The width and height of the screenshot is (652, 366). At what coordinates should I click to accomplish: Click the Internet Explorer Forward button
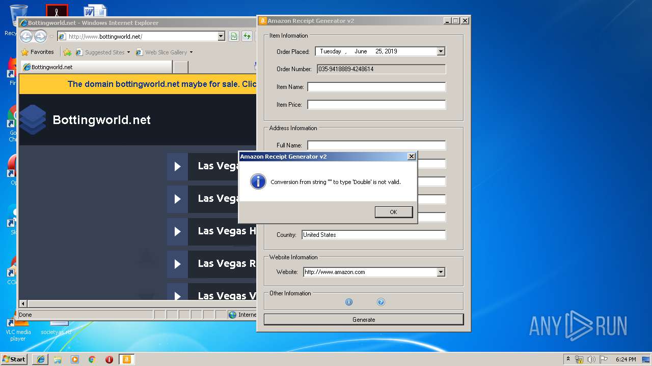pyautogui.click(x=40, y=36)
